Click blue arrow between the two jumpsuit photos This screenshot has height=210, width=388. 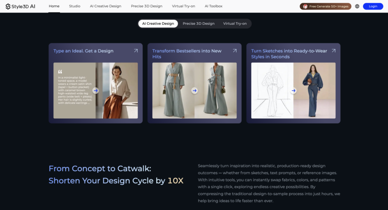click(194, 90)
